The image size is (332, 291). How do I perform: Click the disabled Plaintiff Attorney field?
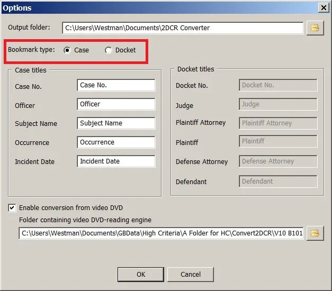[x=278, y=123]
